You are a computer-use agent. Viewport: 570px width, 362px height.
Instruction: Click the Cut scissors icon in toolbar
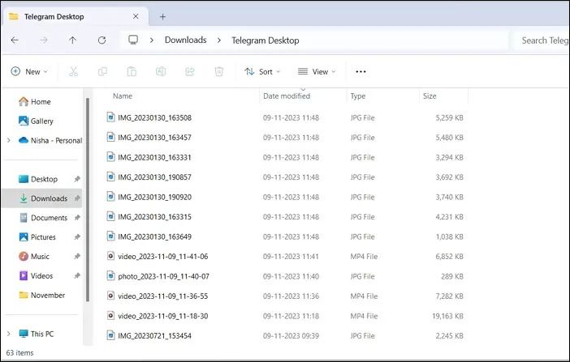(x=73, y=71)
